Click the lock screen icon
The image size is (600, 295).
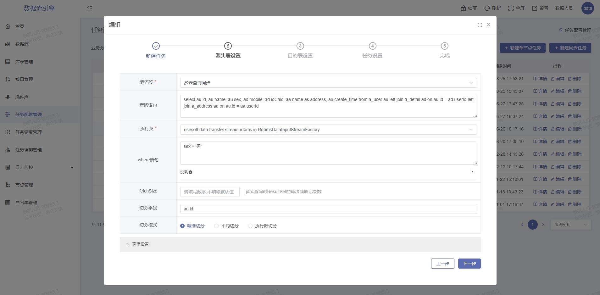pos(463,8)
